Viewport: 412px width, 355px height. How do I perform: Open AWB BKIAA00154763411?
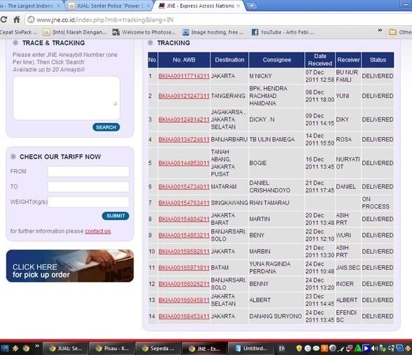(x=184, y=203)
